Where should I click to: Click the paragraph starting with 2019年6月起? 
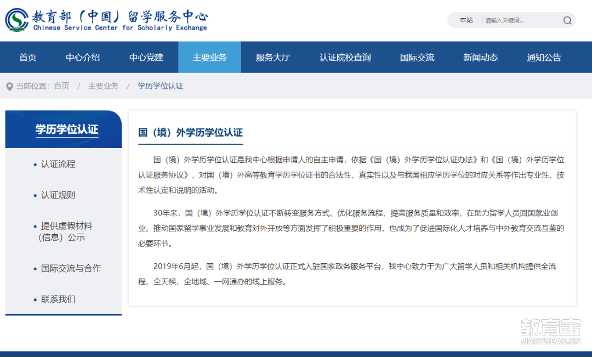pyautogui.click(x=348, y=274)
